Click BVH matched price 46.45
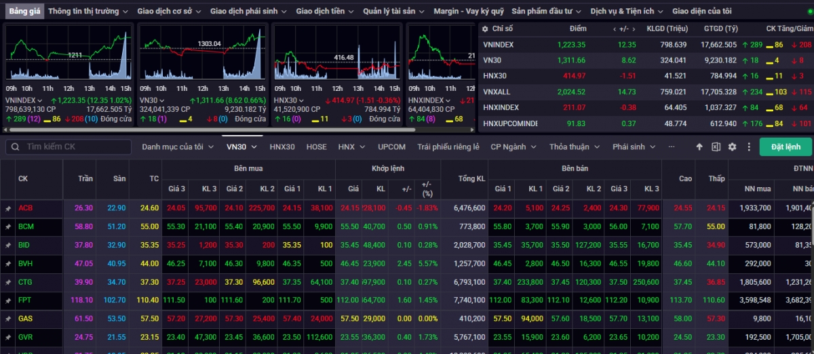Image resolution: width=814 pixels, height=354 pixels. click(350, 263)
